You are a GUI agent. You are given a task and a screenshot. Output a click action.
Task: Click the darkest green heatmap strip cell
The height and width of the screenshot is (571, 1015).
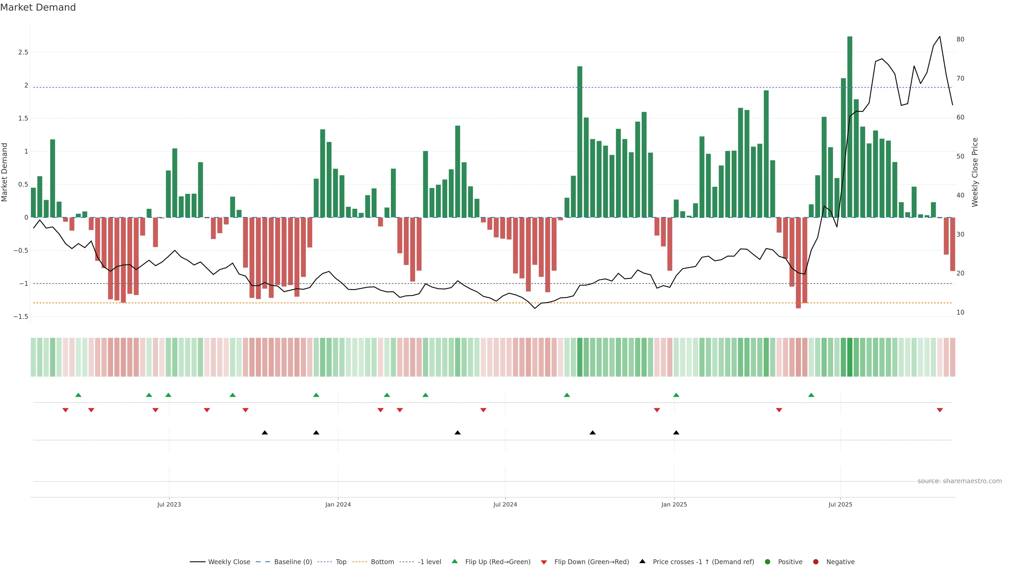coord(850,357)
